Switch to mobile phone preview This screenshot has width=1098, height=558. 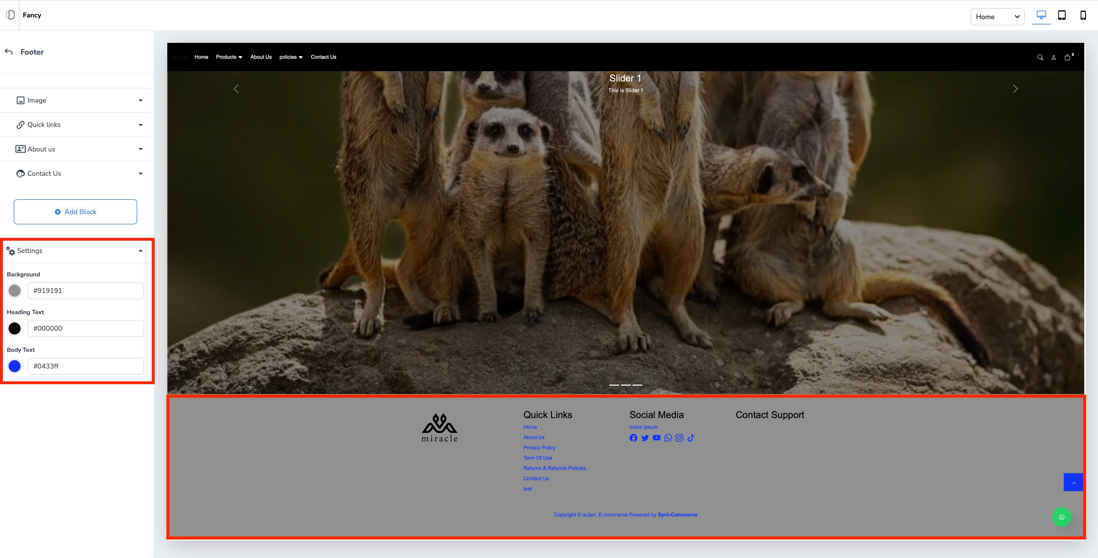[1083, 15]
